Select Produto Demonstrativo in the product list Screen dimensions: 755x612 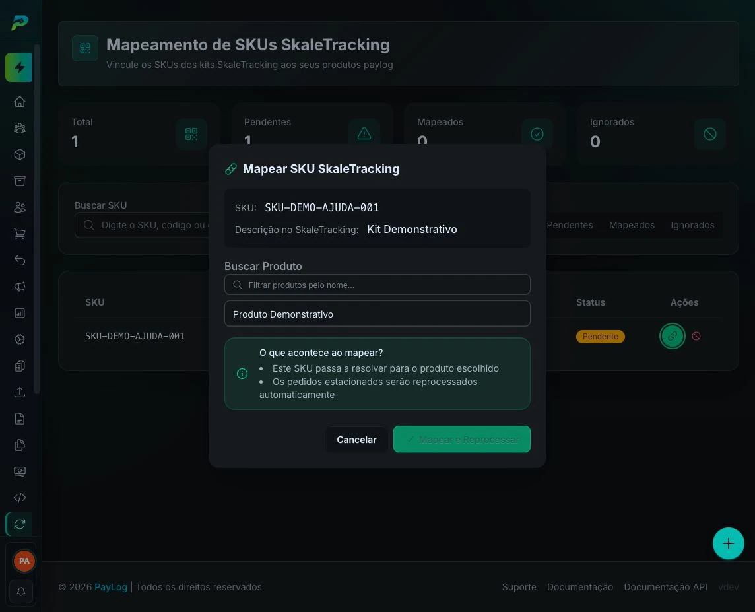(377, 314)
